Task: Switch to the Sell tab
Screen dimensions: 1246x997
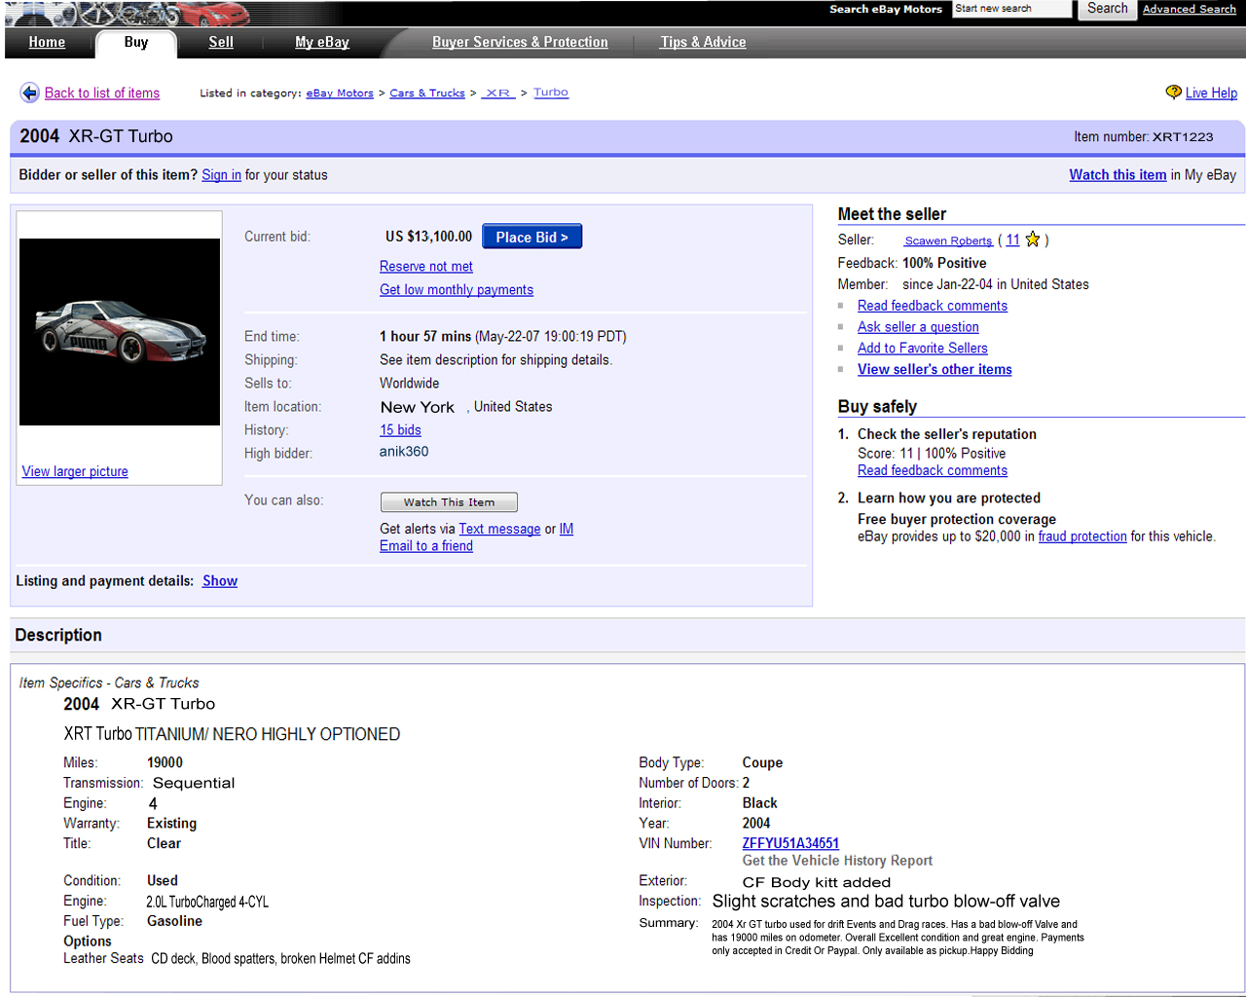Action: coord(221,42)
